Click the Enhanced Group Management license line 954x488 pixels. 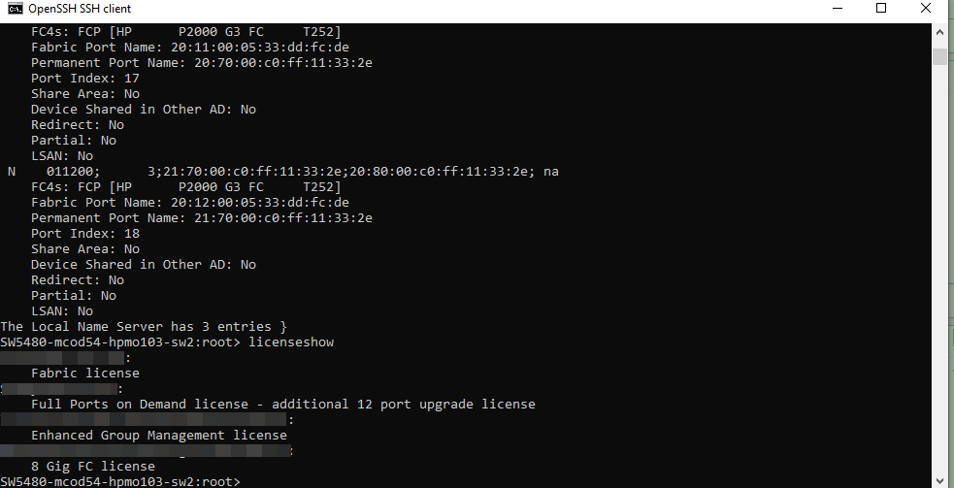[159, 435]
